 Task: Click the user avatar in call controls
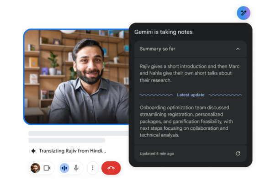point(35,168)
